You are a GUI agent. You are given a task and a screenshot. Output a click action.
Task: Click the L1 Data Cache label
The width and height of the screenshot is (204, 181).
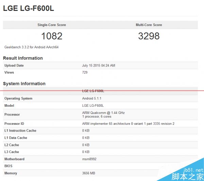[16, 138]
